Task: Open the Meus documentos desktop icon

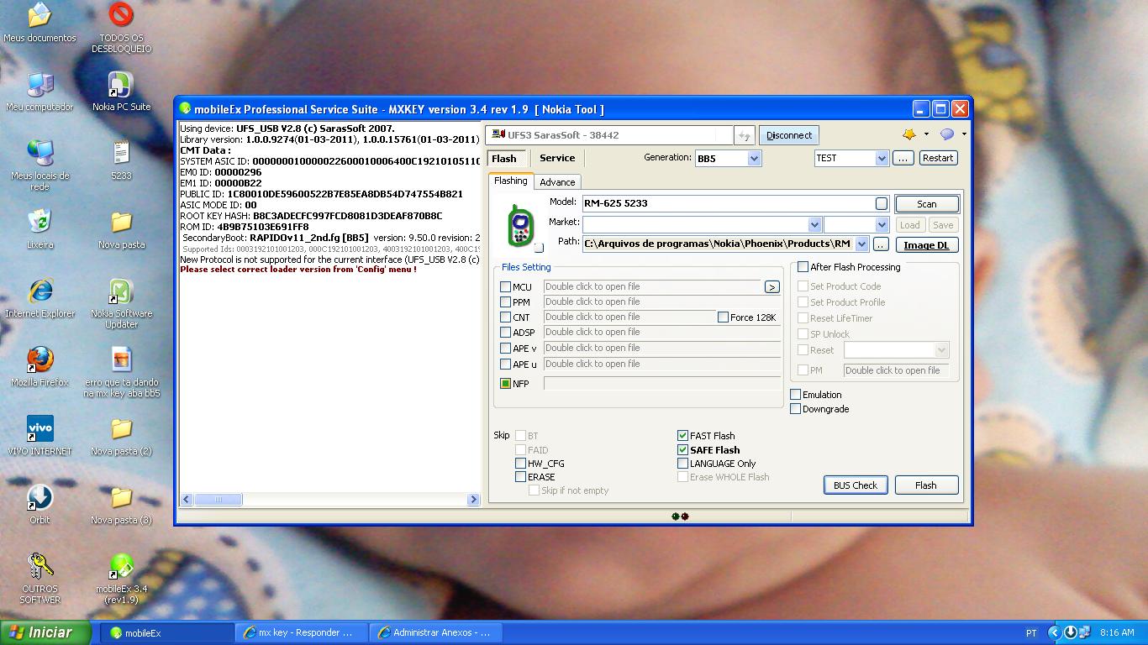Action: (x=39, y=23)
